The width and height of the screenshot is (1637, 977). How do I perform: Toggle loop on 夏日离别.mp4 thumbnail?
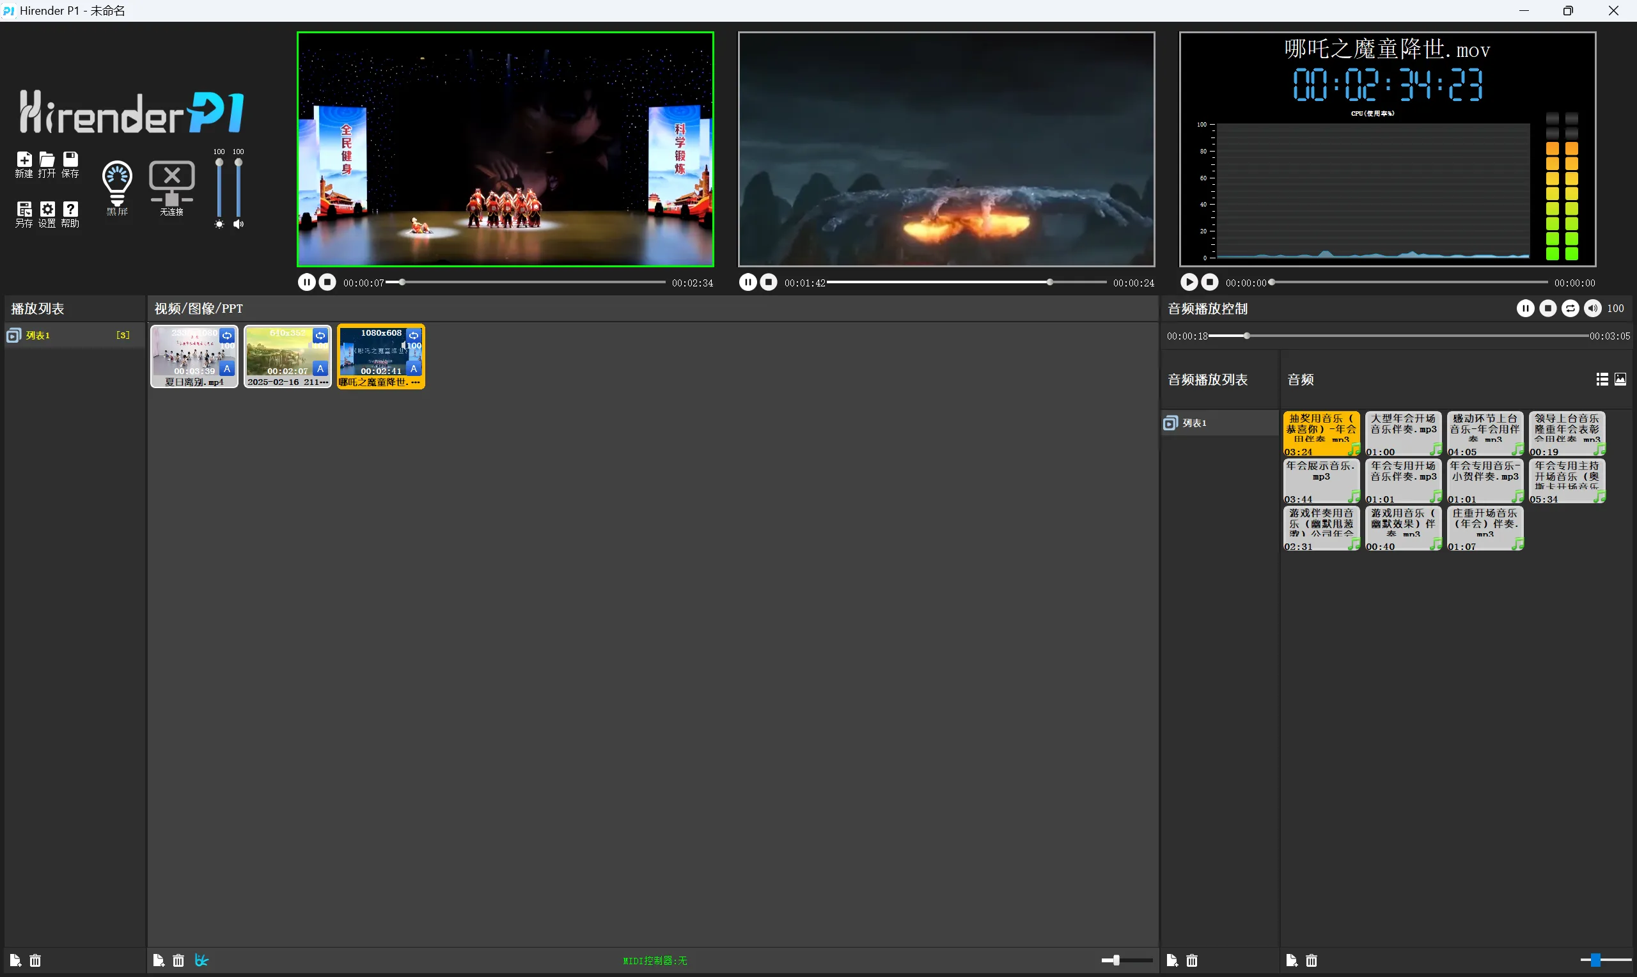[227, 335]
